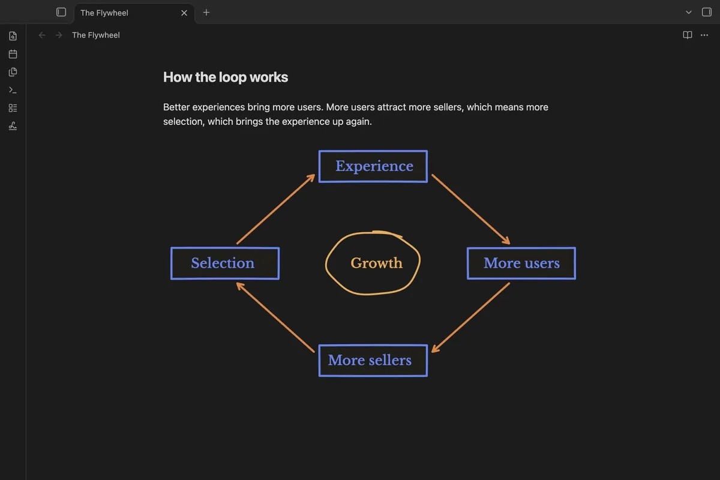Navigate forward with the right arrow
720x480 pixels.
(59, 35)
